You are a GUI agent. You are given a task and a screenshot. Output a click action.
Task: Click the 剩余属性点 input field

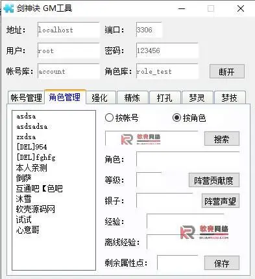177,263
